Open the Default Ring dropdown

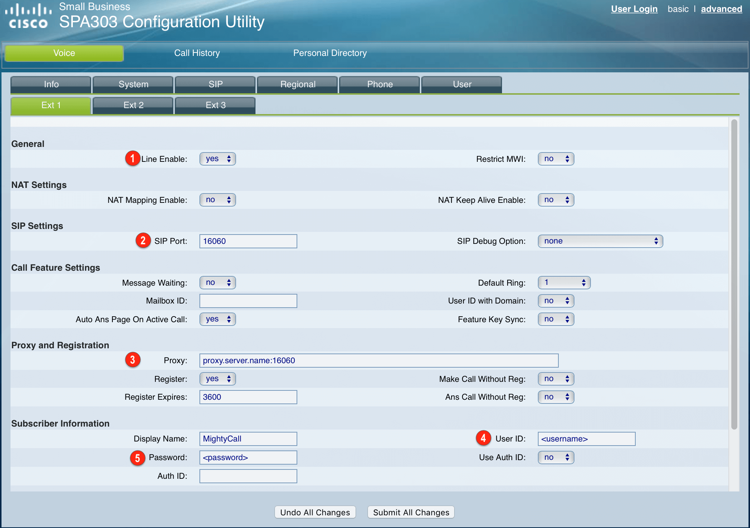tap(564, 283)
